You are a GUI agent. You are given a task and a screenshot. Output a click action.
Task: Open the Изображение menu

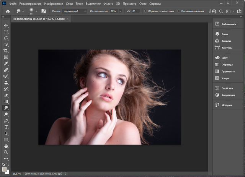(x=53, y=3)
